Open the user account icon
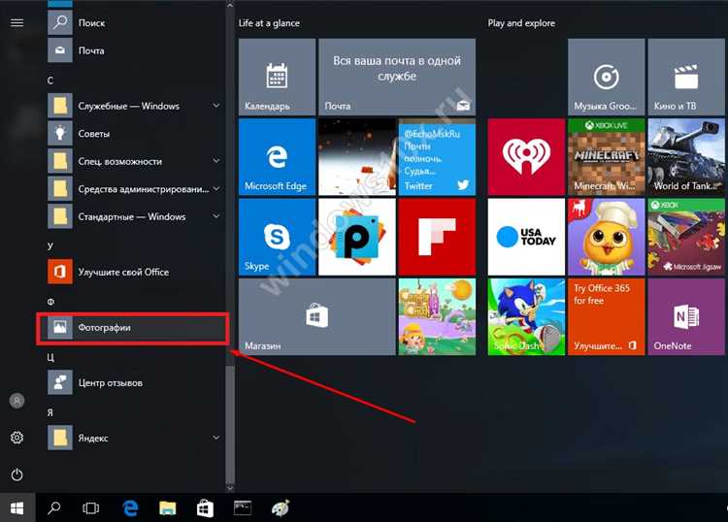Image resolution: width=728 pixels, height=522 pixels. coord(17,401)
